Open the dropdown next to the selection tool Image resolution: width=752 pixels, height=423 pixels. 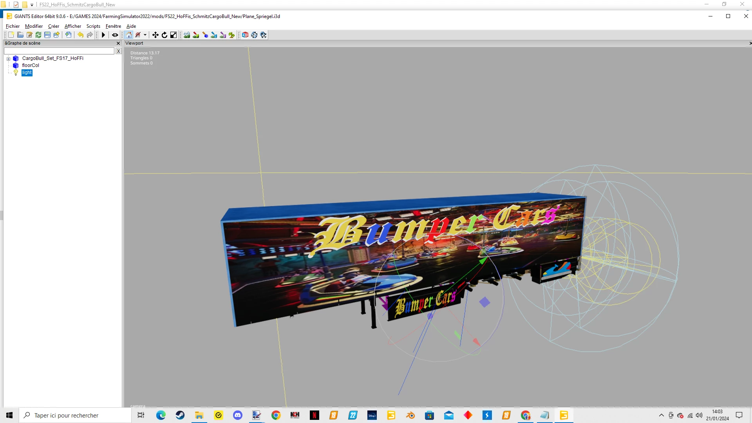click(x=145, y=35)
